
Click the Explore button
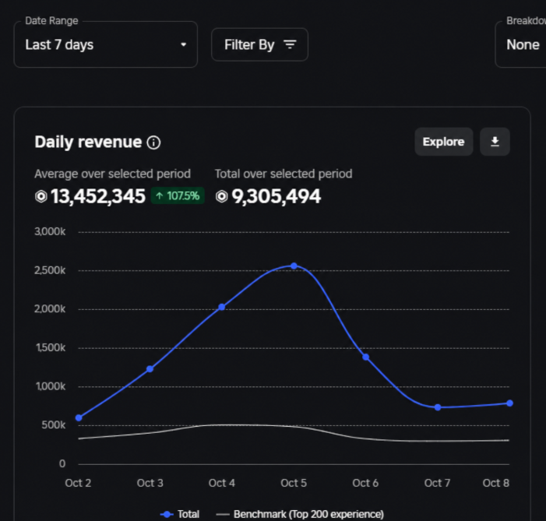pos(444,142)
